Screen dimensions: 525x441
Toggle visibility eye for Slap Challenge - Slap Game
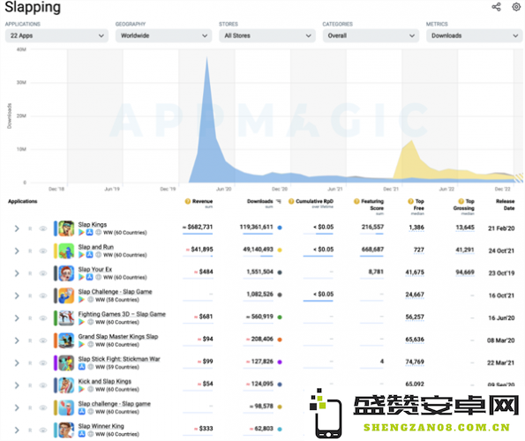point(43,295)
